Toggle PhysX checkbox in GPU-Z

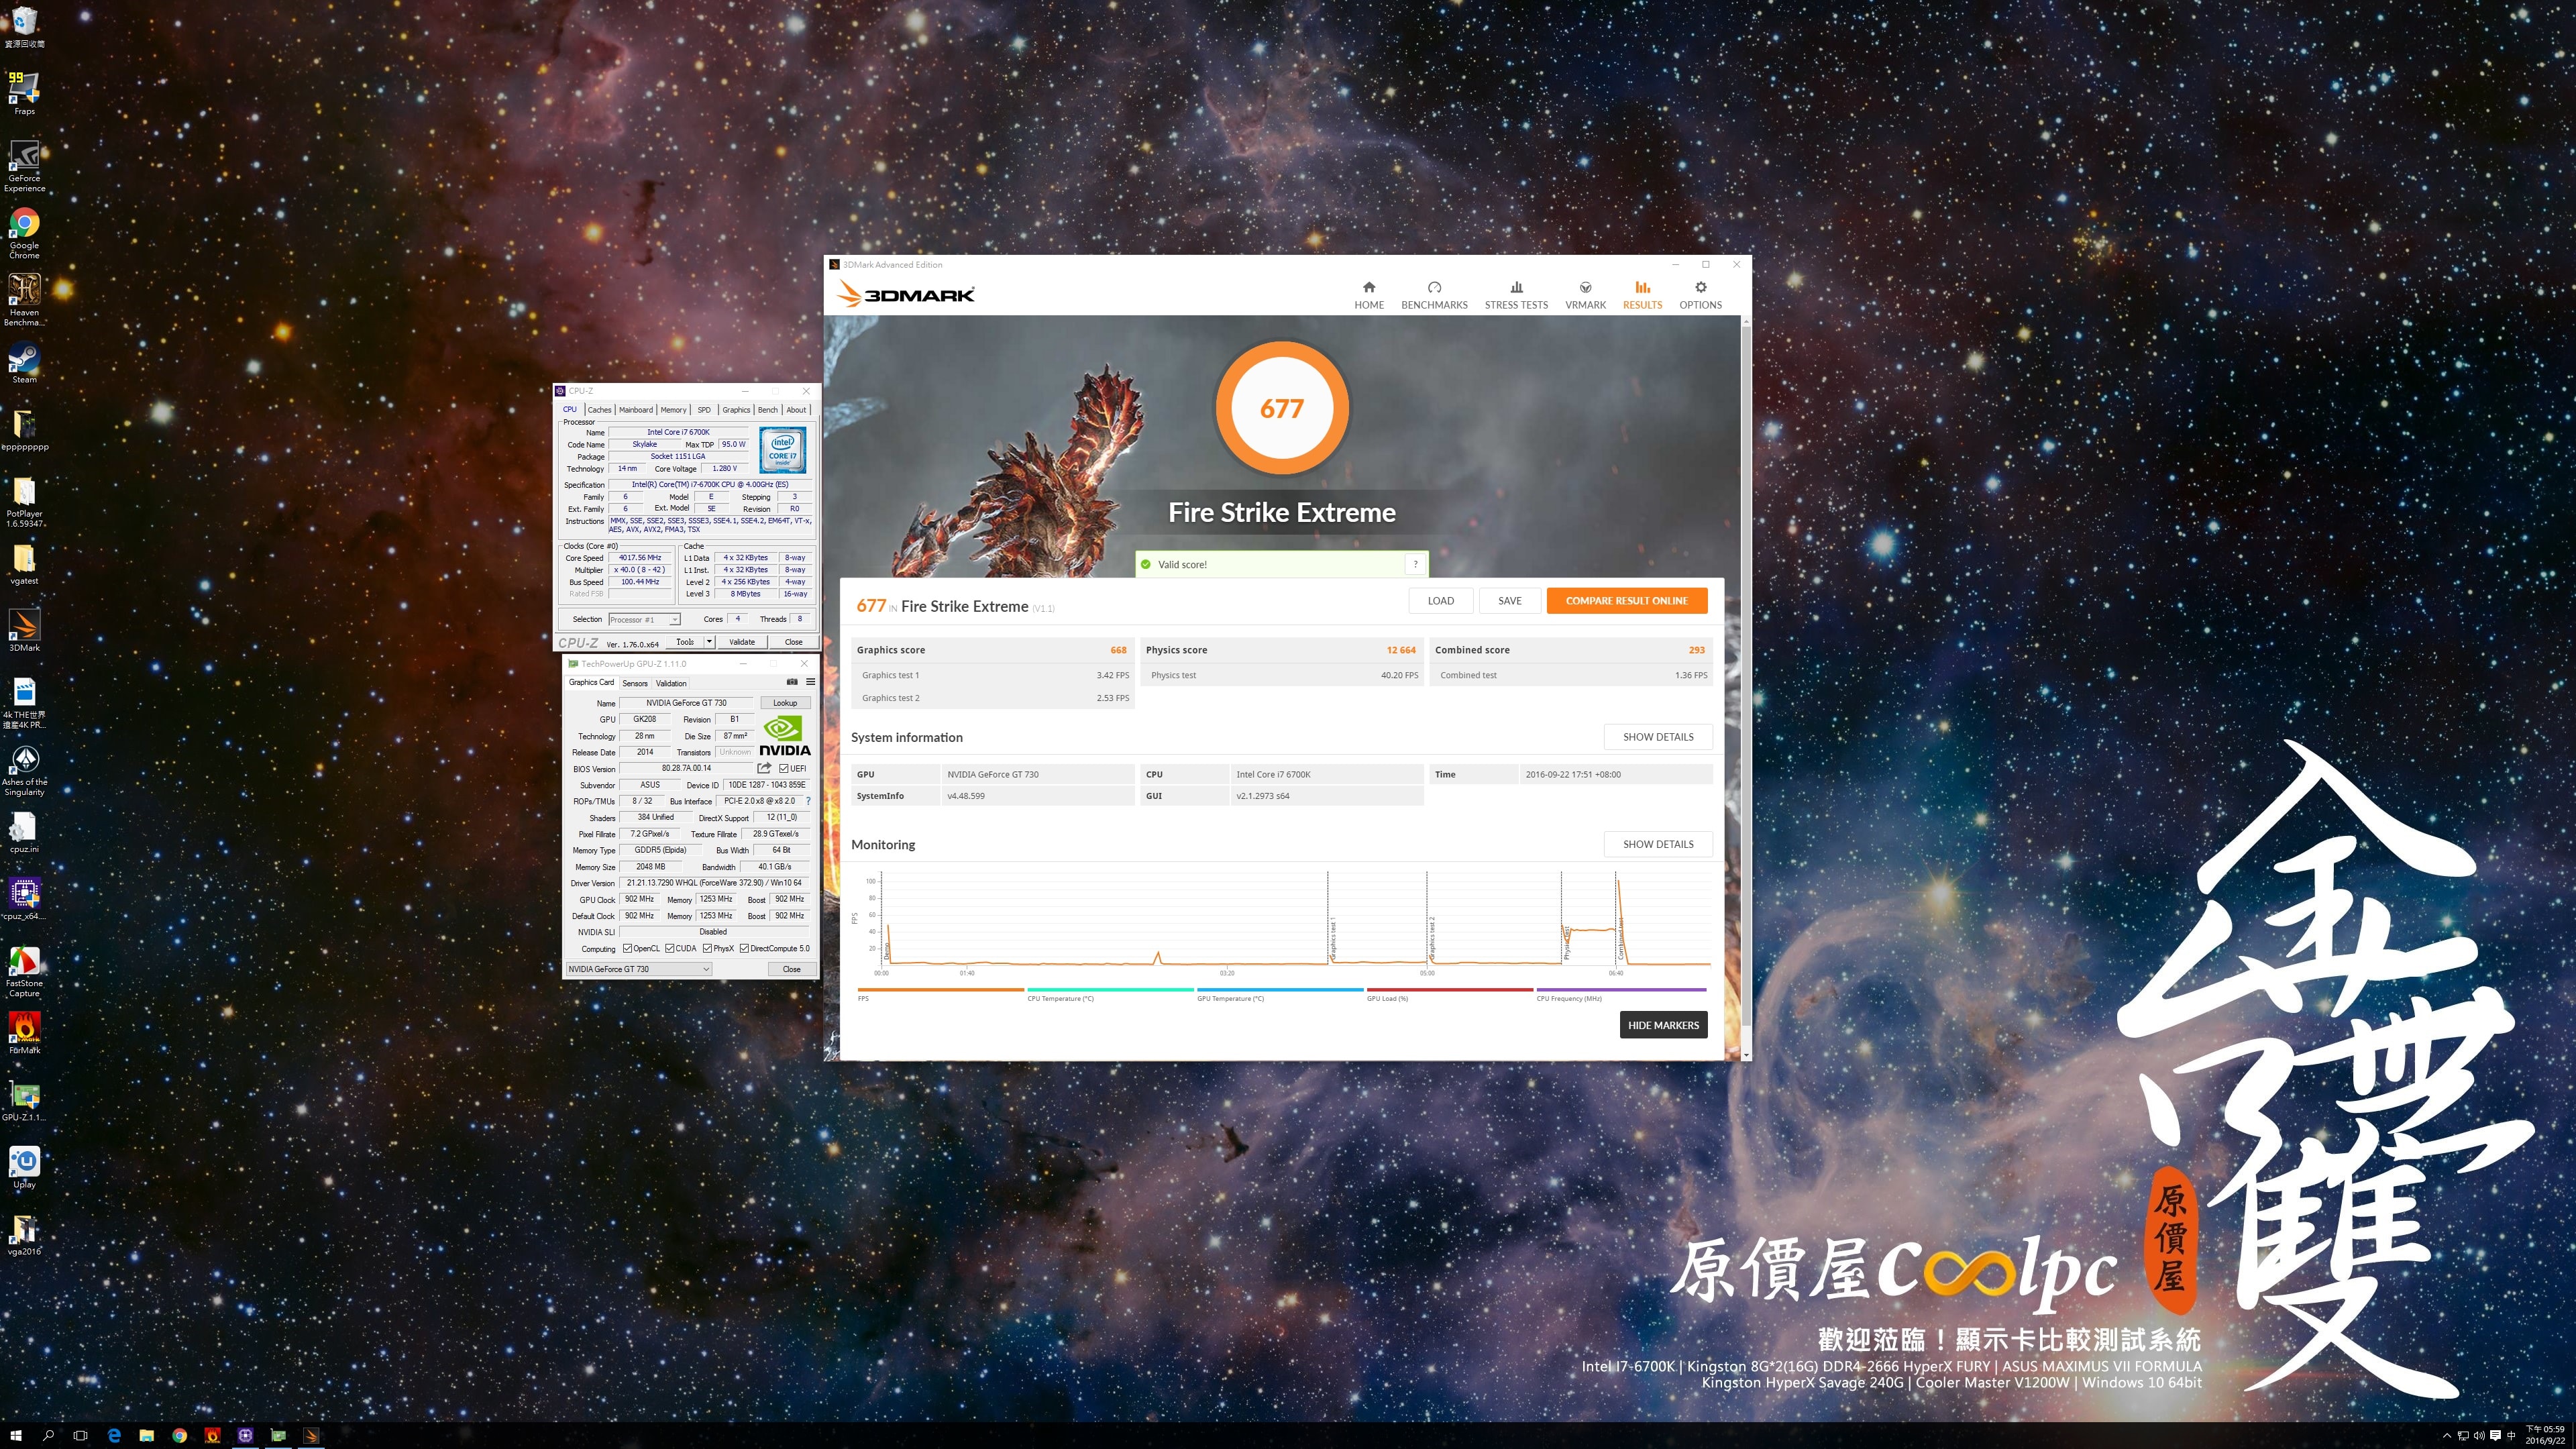[707, 948]
